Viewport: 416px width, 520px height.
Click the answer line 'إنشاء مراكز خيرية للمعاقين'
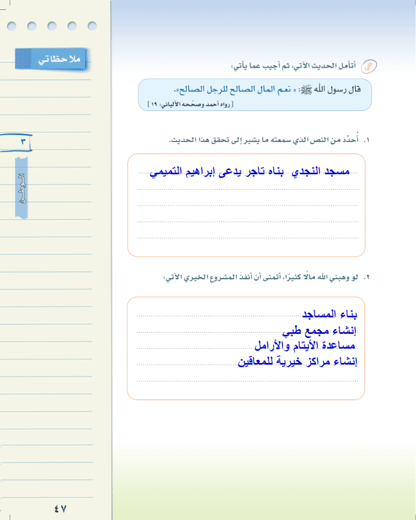pos(297,361)
